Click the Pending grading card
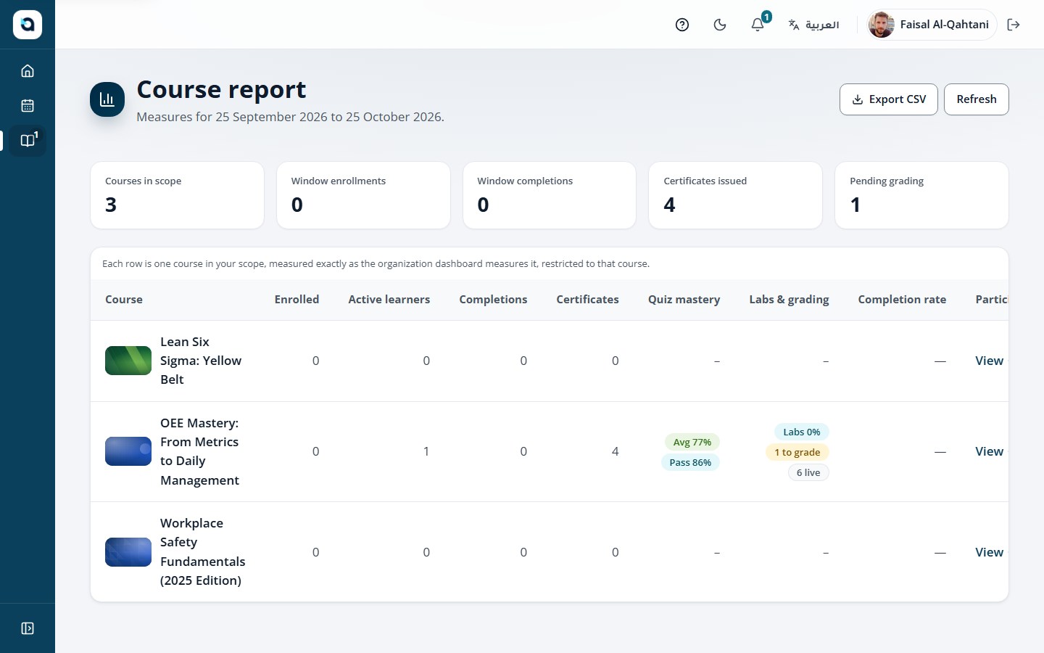 coord(921,195)
